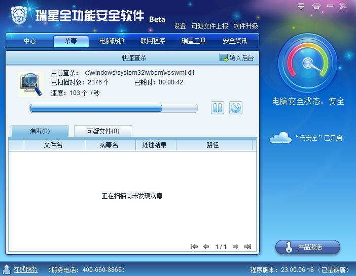Image resolution: width=356 pixels, height=276 pixels.
Task: Click the 正在扫描尚未发现病毒 message
Action: [132, 196]
